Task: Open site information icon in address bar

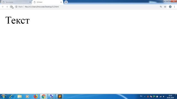Action: 16,7
